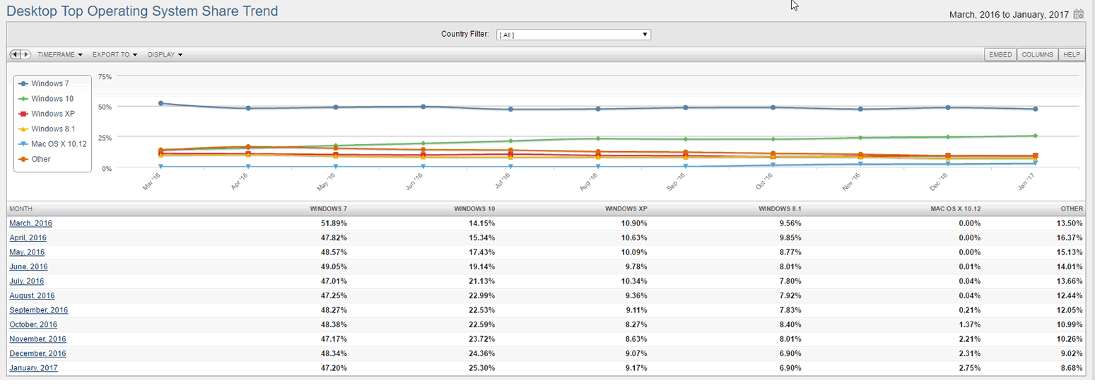Click the next period arrow button

tap(26, 54)
